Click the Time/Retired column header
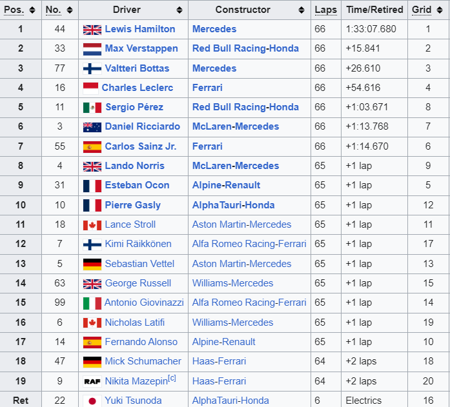The width and height of the screenshot is (450, 407). point(374,10)
